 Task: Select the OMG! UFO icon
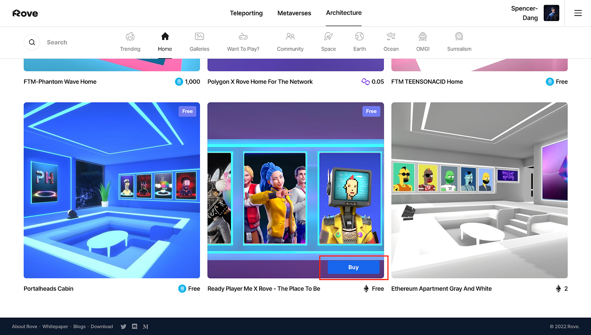423,36
